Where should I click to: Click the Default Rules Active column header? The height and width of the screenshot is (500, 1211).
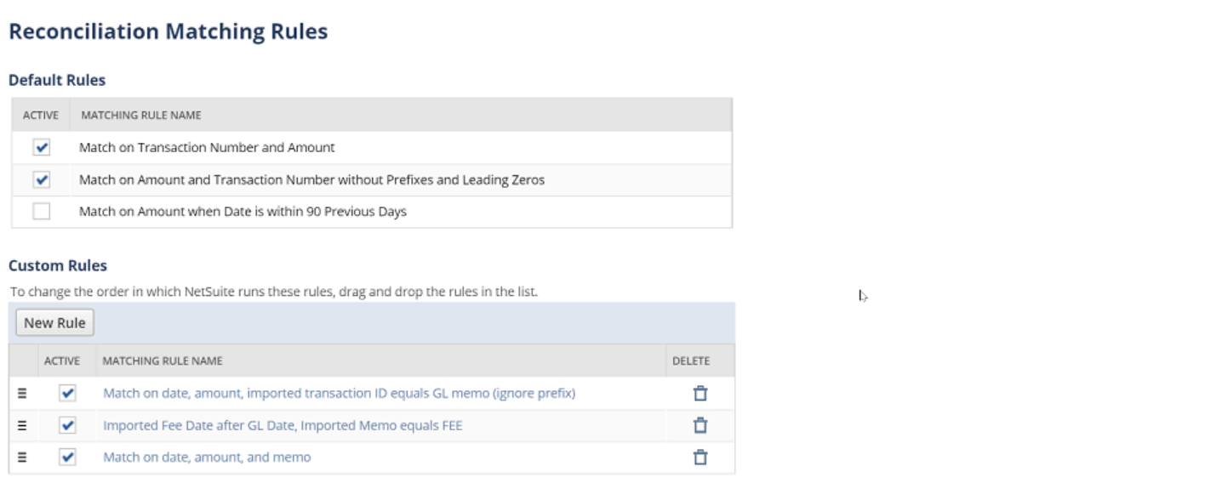(x=40, y=115)
